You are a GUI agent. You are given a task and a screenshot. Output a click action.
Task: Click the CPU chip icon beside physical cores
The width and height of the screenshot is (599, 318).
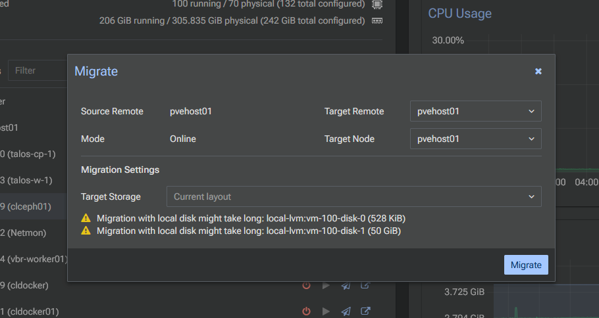pyautogui.click(x=377, y=4)
